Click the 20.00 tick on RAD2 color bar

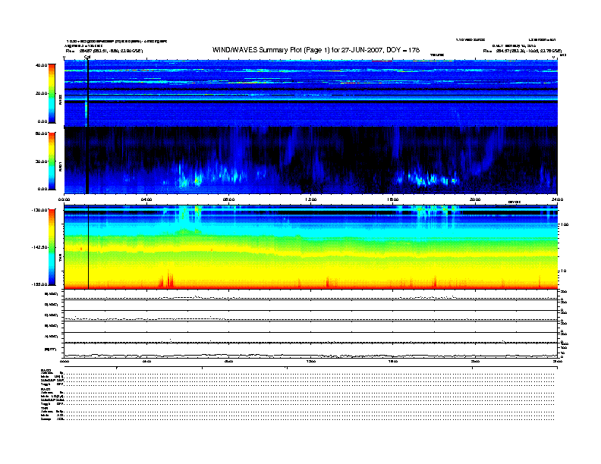41,93
